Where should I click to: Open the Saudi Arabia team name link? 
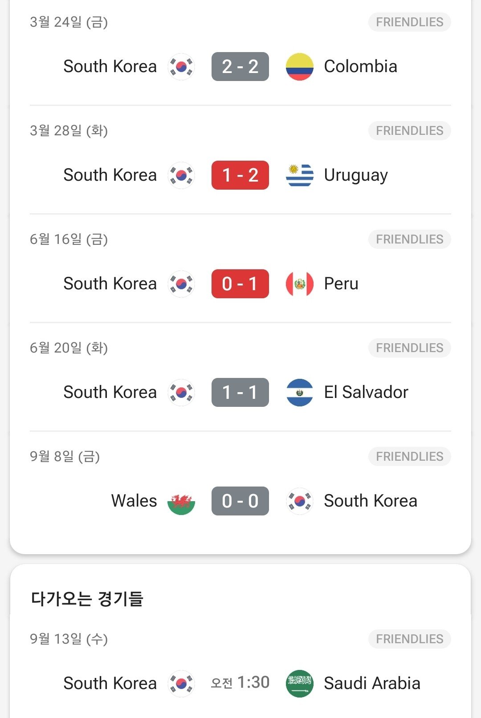point(372,684)
